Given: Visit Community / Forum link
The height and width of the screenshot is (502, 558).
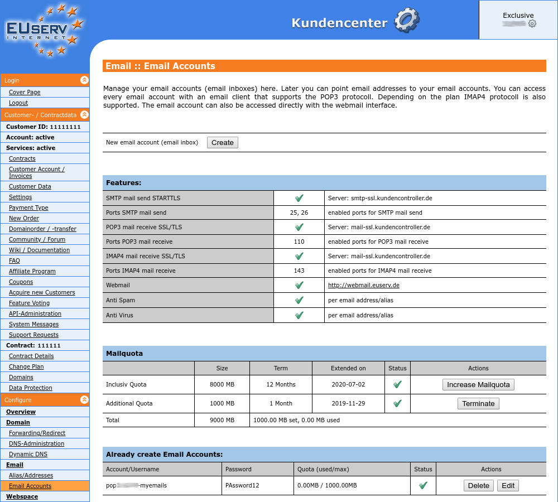Looking at the screenshot, I should 37,239.
